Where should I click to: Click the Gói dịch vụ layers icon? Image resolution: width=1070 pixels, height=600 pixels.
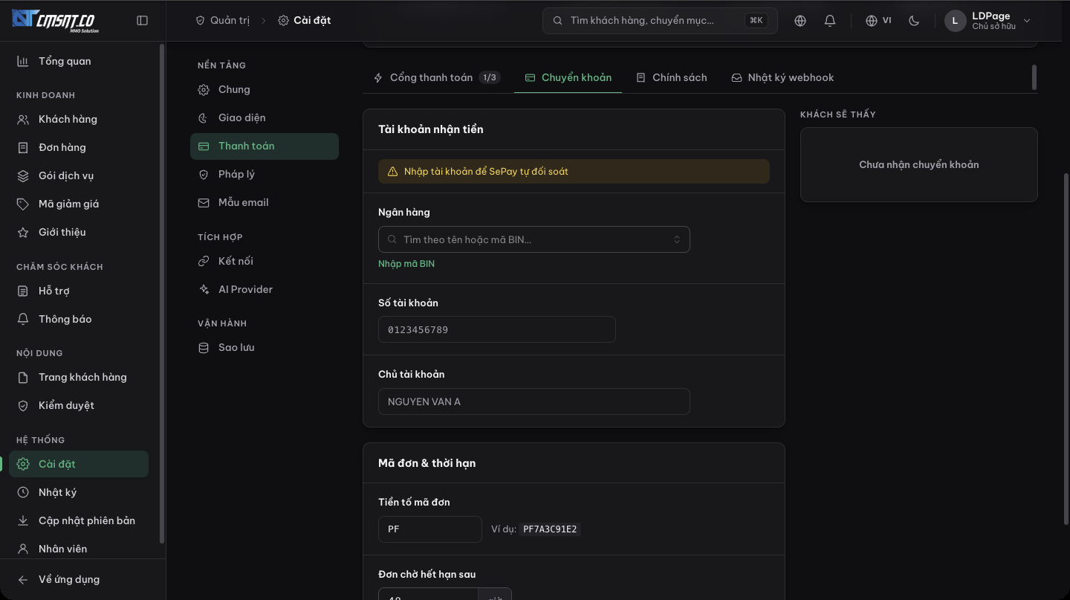tap(23, 175)
